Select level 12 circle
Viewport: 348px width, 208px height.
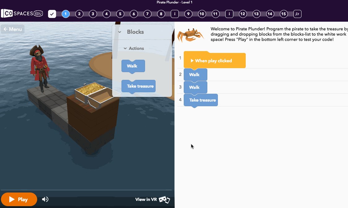243,14
